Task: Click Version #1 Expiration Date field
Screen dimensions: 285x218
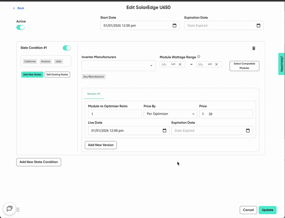Action: point(212,130)
